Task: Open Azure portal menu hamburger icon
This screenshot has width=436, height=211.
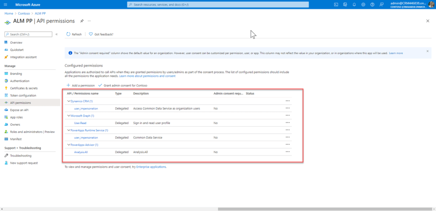Action: pos(6,5)
